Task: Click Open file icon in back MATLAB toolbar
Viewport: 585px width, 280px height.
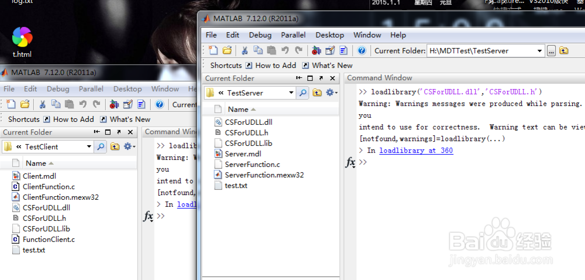Action: (25, 104)
